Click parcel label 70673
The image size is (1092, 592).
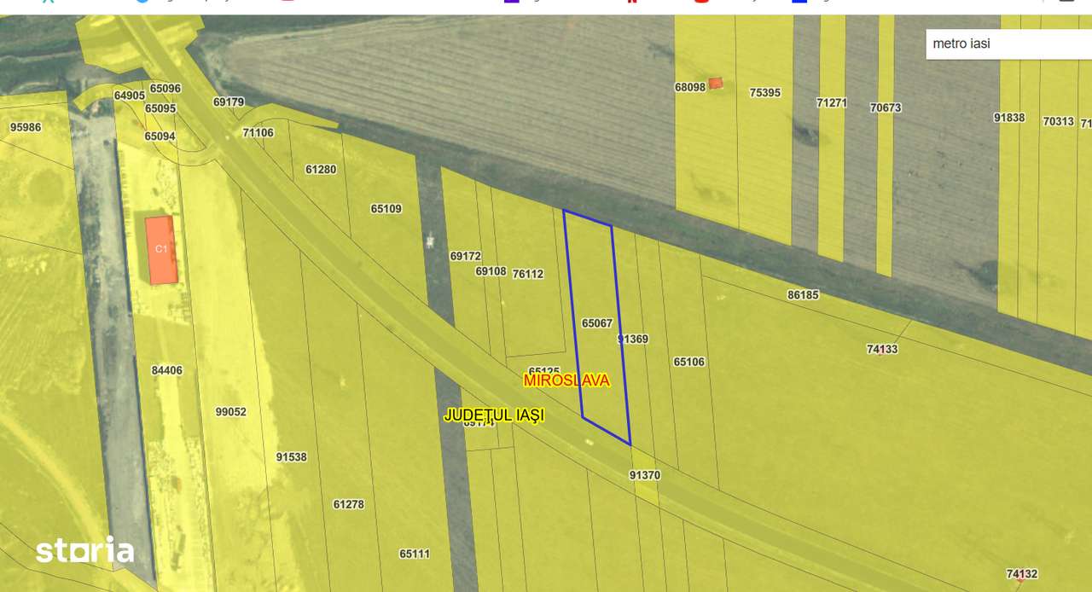click(886, 107)
